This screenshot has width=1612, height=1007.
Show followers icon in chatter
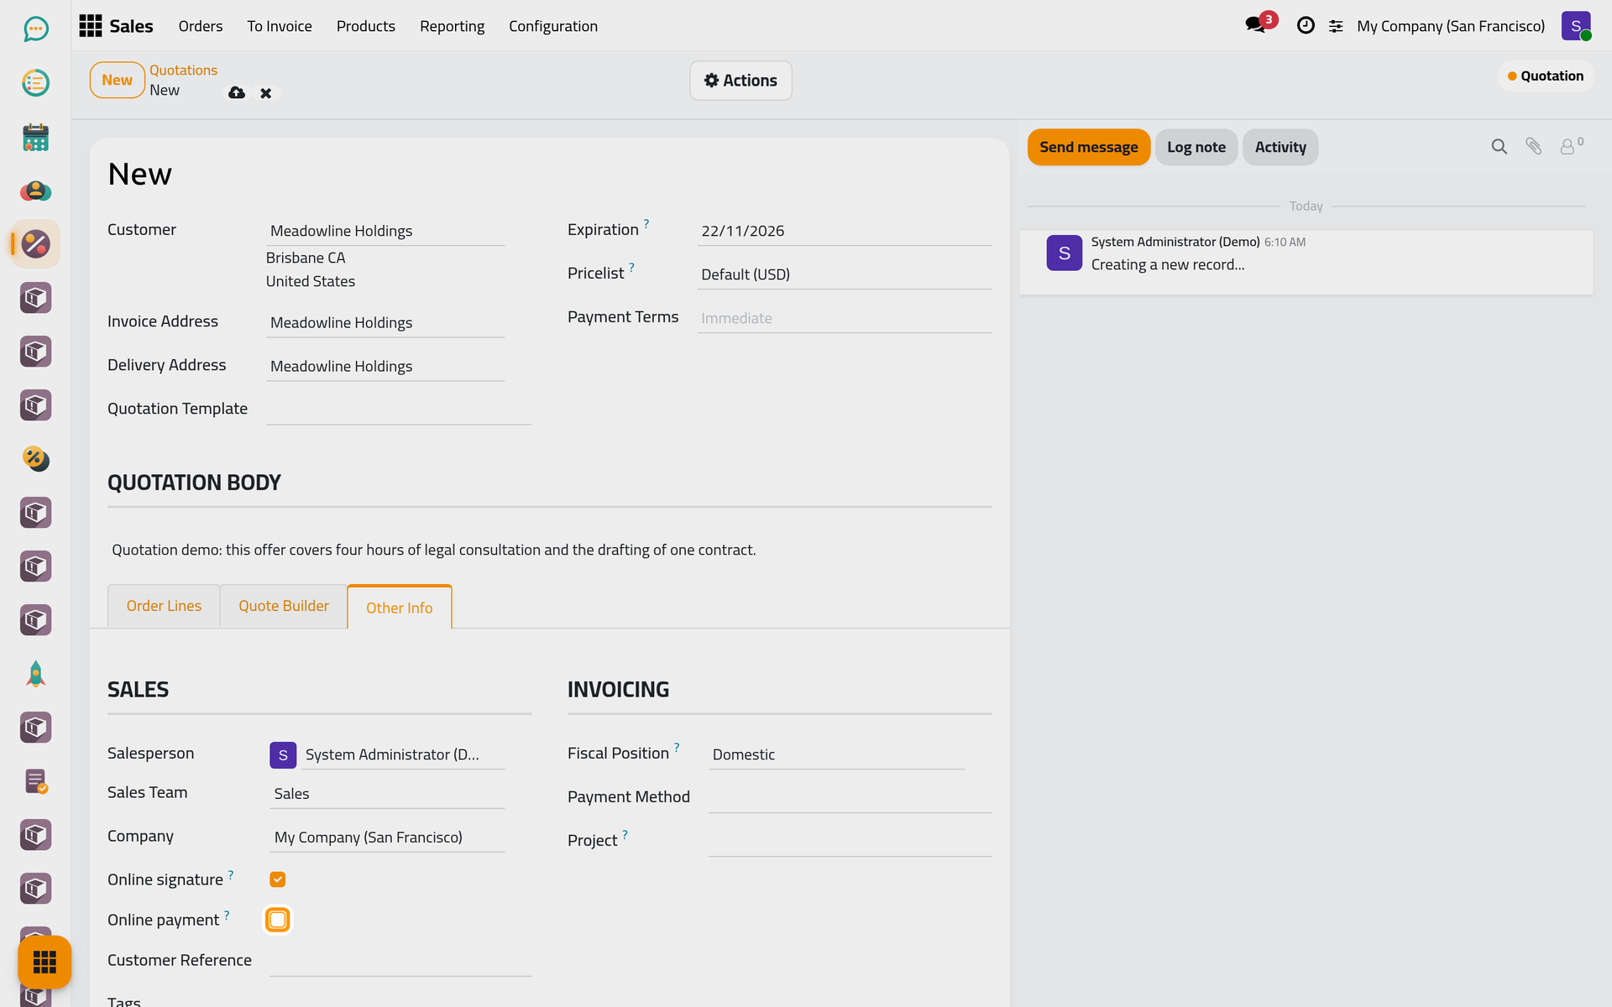1571,146
